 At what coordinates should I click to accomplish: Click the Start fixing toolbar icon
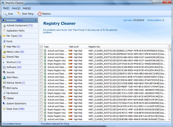[19, 14]
